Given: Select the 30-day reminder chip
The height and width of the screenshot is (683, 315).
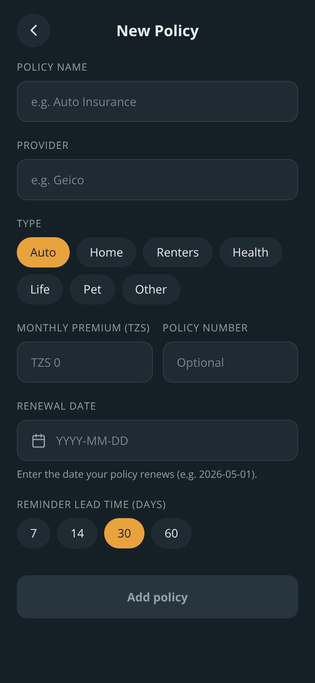Looking at the screenshot, I should pyautogui.click(x=124, y=533).
